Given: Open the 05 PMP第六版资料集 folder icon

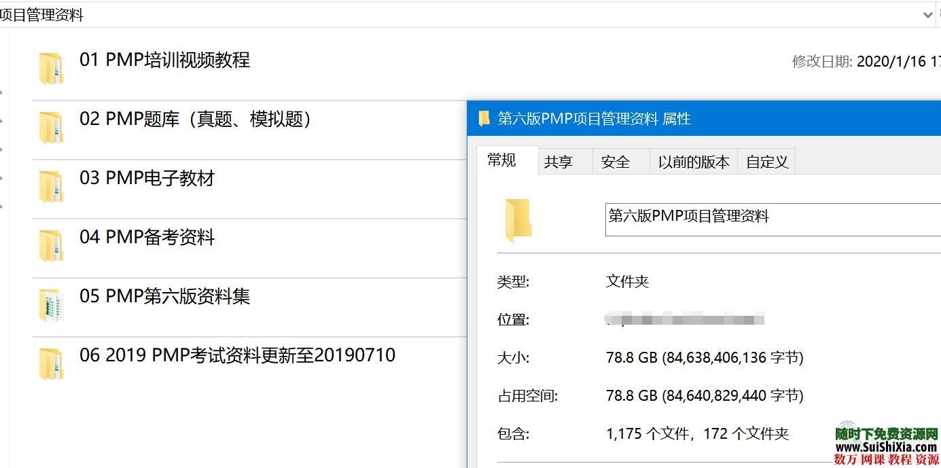Looking at the screenshot, I should pos(52,304).
